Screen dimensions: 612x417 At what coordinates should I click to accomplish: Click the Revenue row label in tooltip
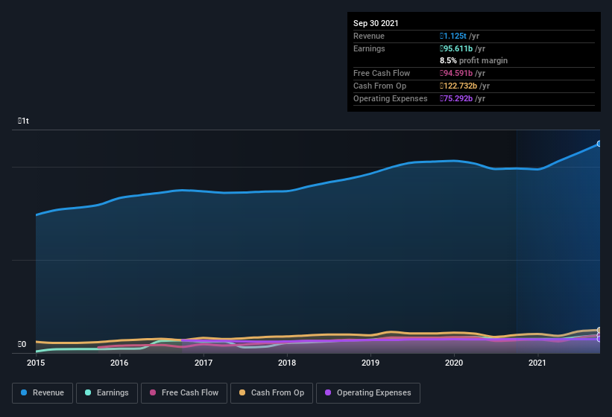point(369,36)
